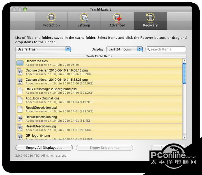Click the Search Items field
The height and width of the screenshot is (175, 202).
[x=166, y=49]
